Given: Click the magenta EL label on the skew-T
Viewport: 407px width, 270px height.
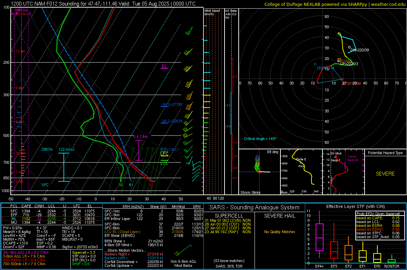Looking at the screenshot, I should (x=164, y=66).
